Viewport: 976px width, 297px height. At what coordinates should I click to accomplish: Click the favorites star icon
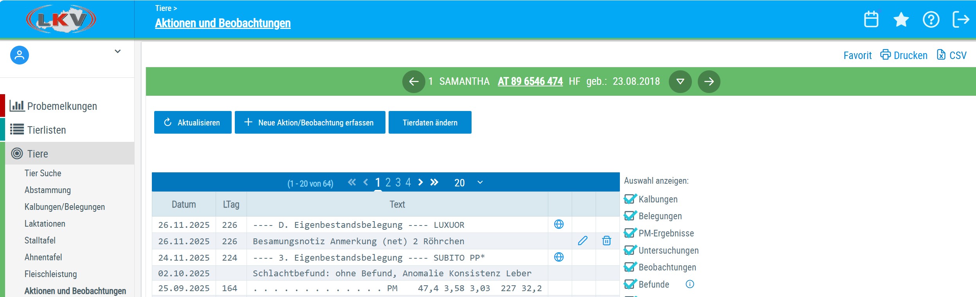click(901, 19)
